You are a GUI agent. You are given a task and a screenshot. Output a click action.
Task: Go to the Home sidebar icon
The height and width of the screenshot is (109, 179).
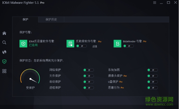coord(4,33)
